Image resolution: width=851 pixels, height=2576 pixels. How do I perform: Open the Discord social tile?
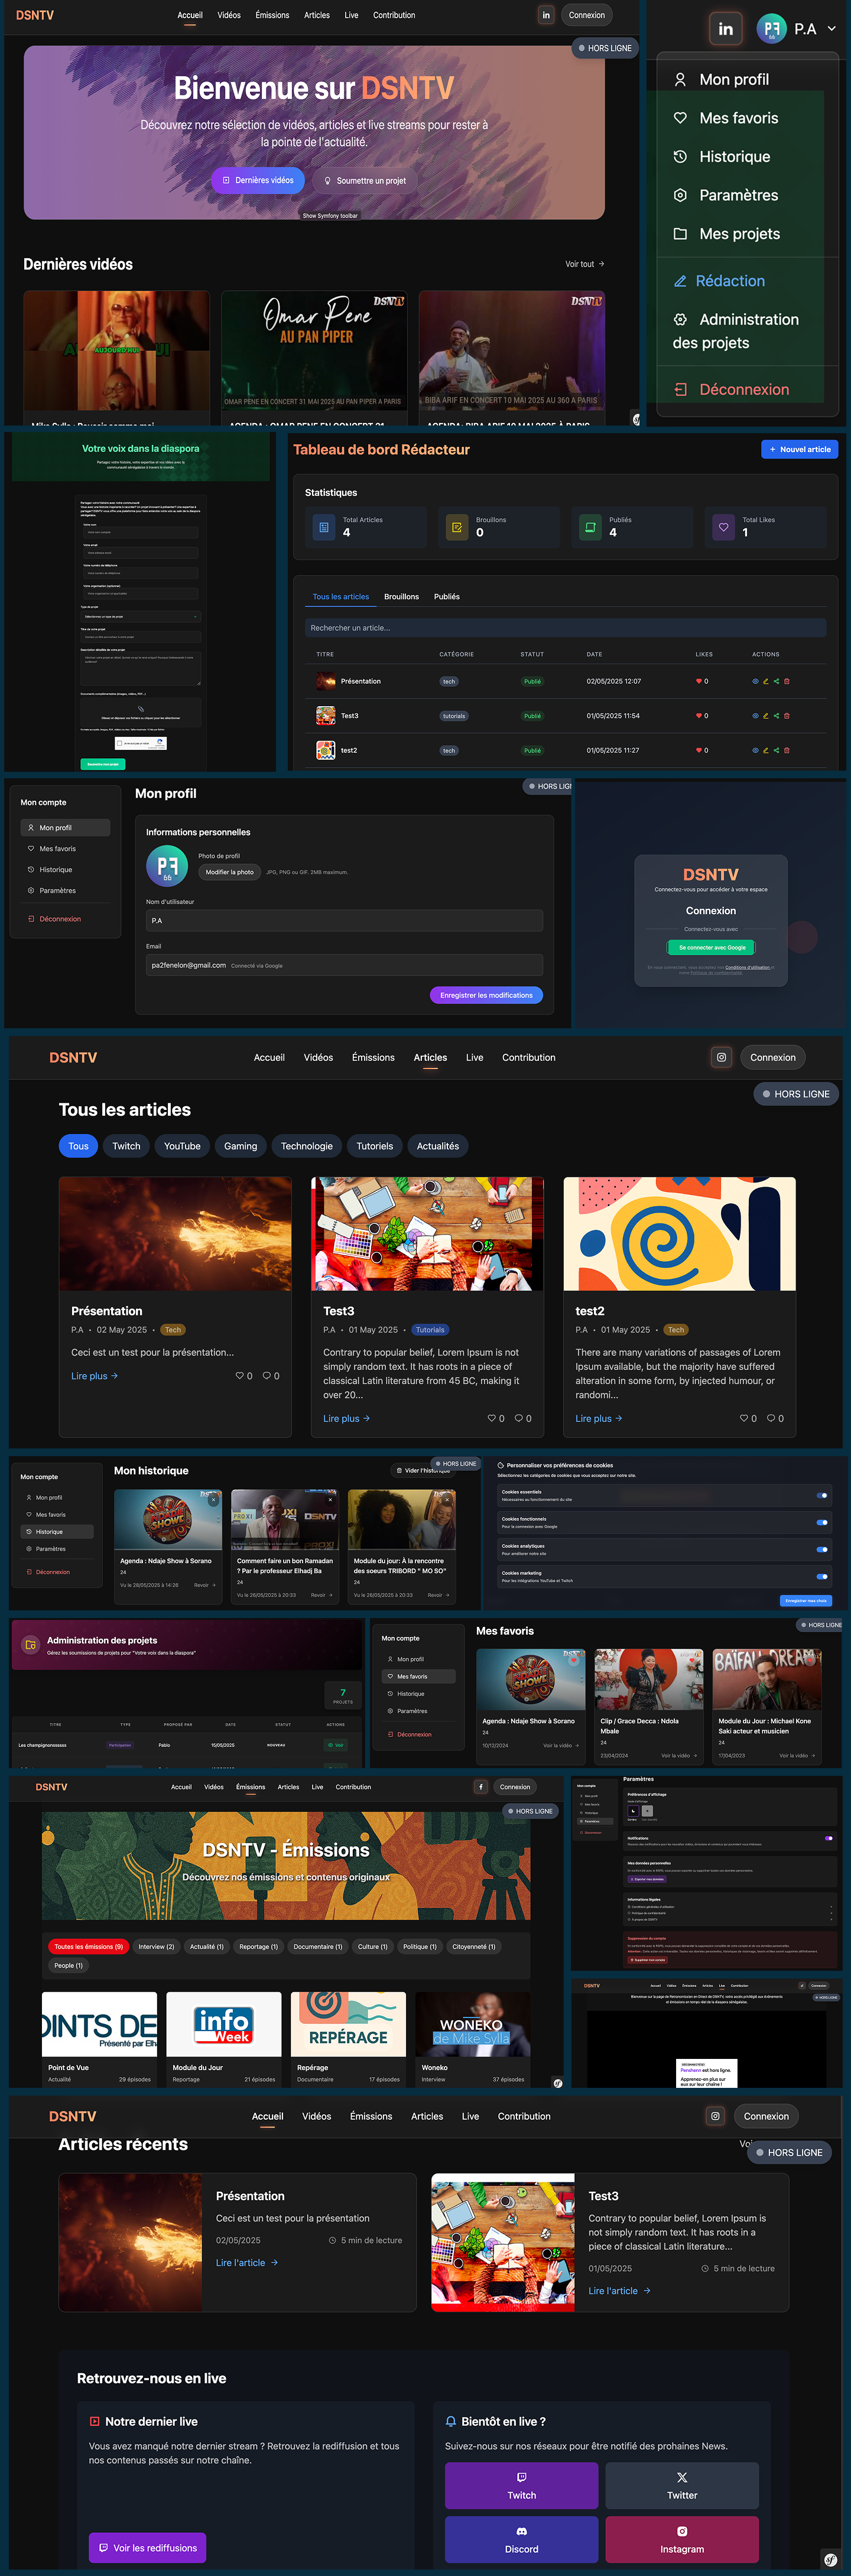521,2539
